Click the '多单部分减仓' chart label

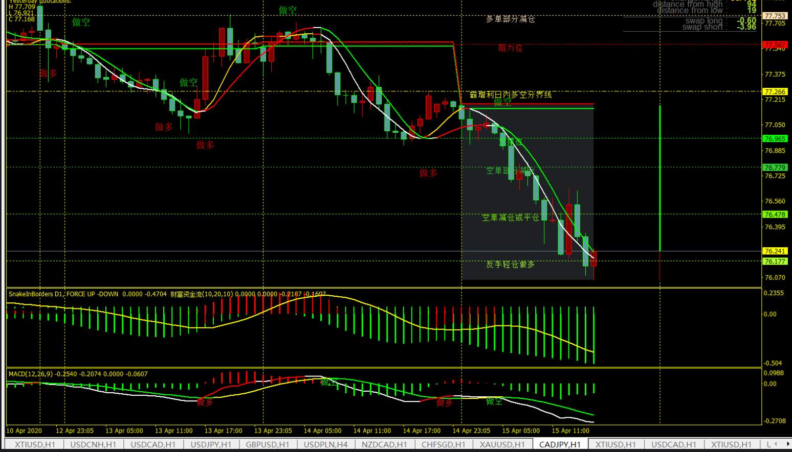510,19
